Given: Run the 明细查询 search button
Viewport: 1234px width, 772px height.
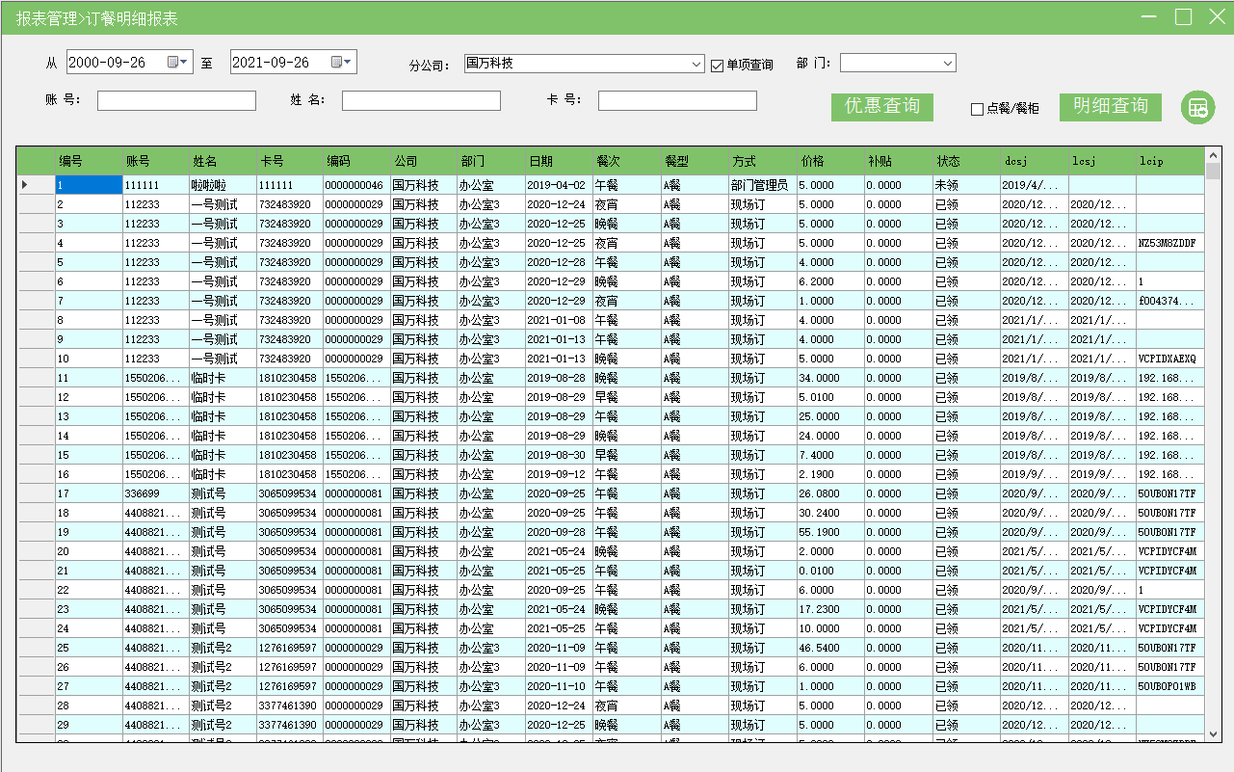Looking at the screenshot, I should 1110,107.
